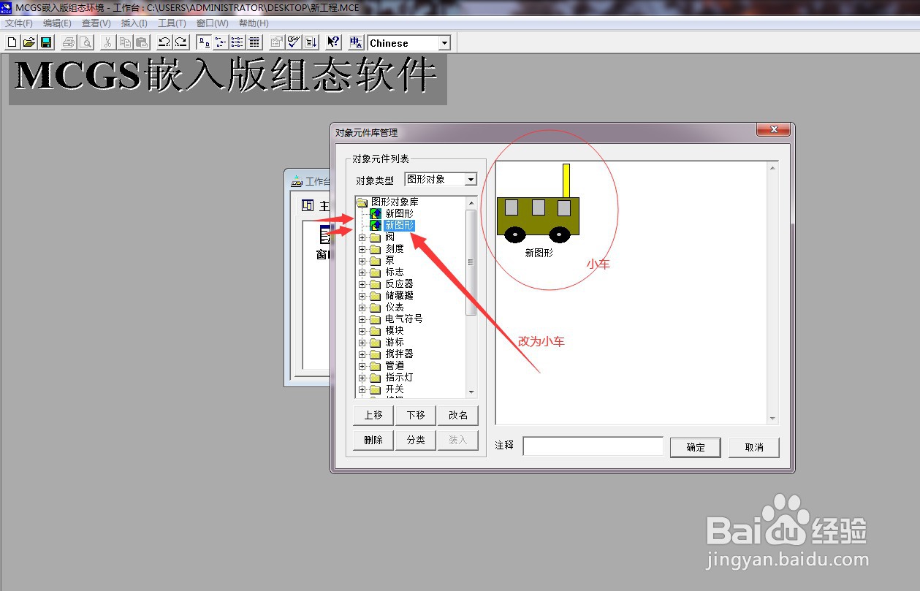Image resolution: width=920 pixels, height=591 pixels.
Task: Open the 窗口(W) menu
Action: 212,23
